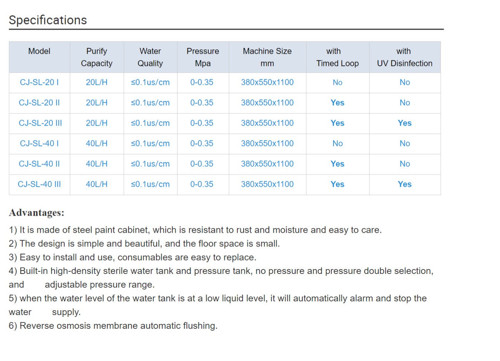Select model cell CJ-SL-40 I

click(x=39, y=143)
